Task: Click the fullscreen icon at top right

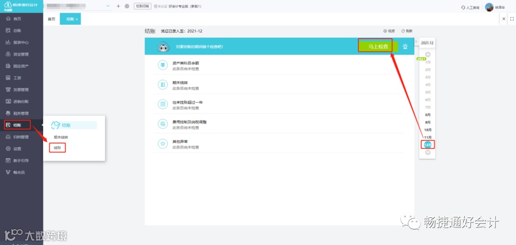Action: (512, 19)
